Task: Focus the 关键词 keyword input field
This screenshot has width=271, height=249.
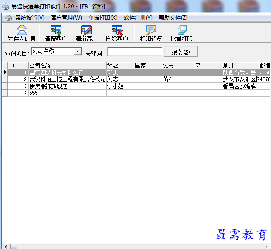Action: click(135, 51)
